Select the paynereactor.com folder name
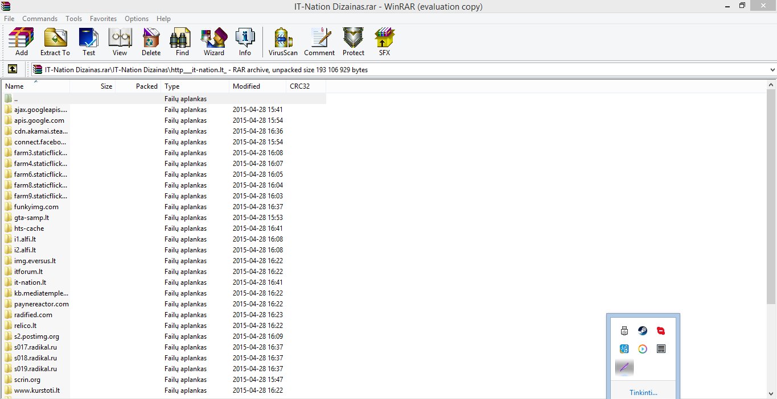 (42, 304)
